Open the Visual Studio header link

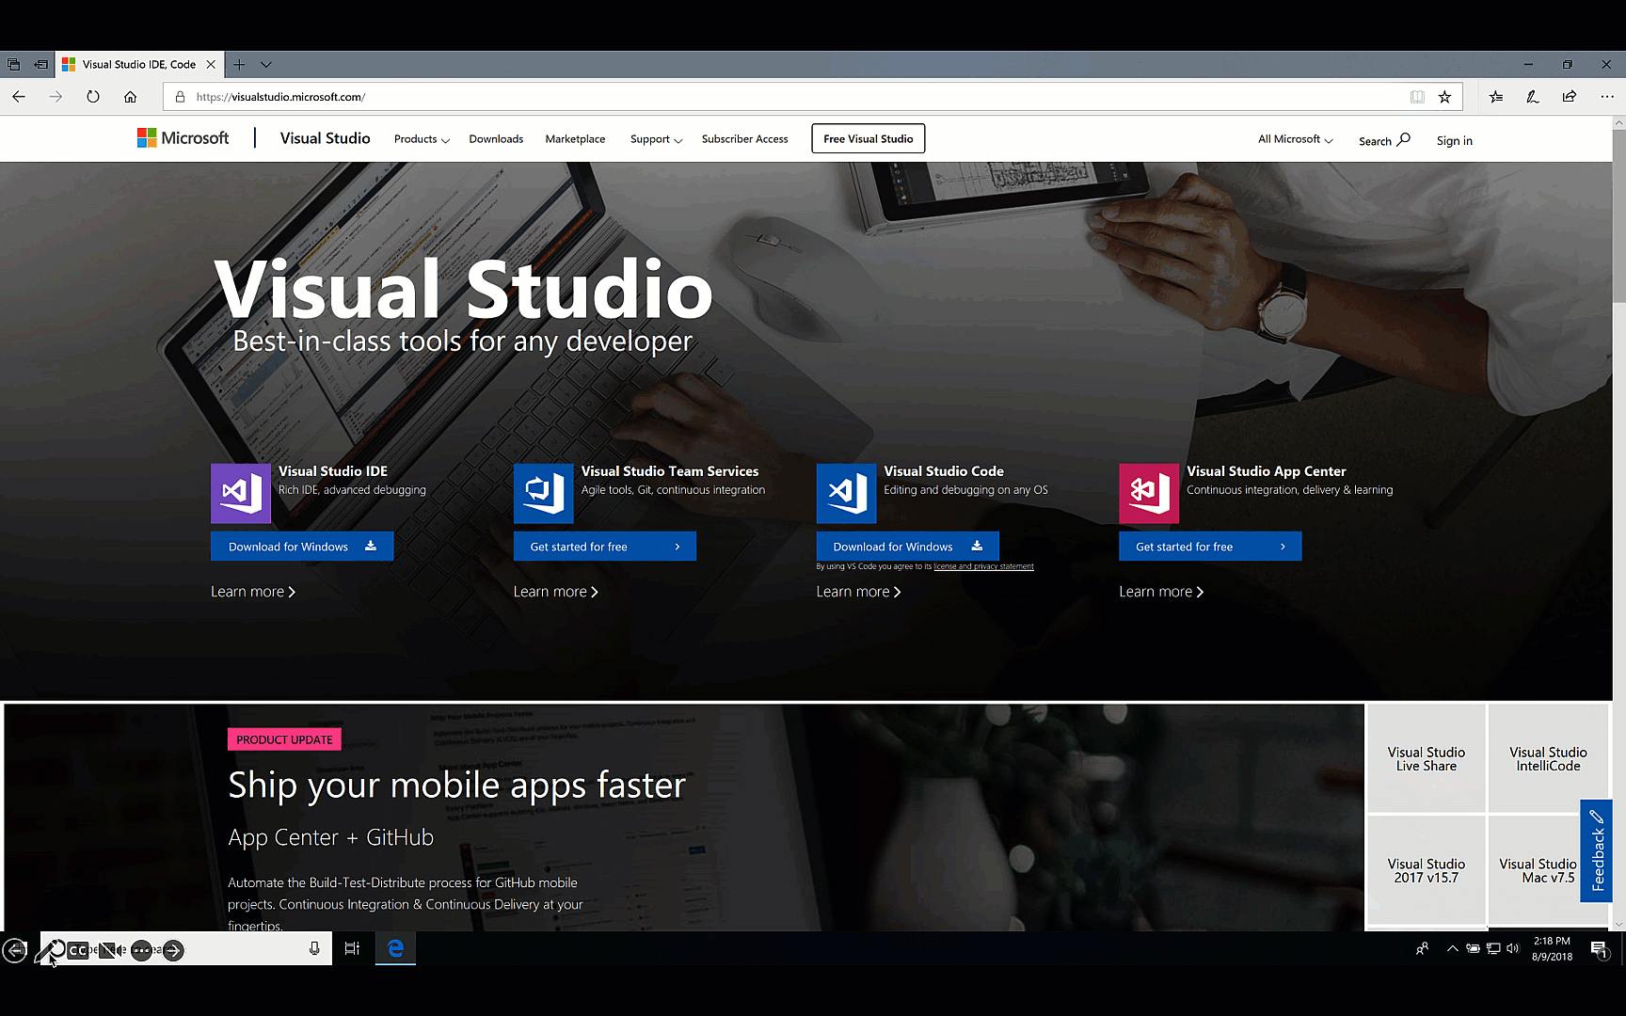(325, 138)
